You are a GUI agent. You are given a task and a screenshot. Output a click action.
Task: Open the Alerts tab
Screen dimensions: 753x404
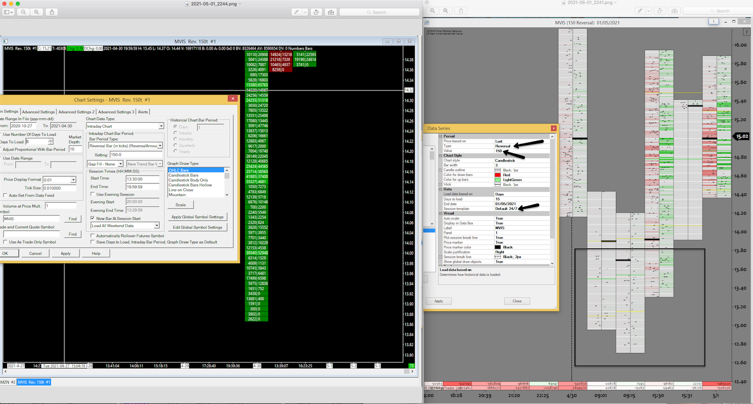click(x=143, y=112)
